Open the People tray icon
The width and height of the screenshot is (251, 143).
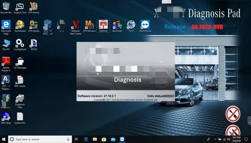(208, 139)
